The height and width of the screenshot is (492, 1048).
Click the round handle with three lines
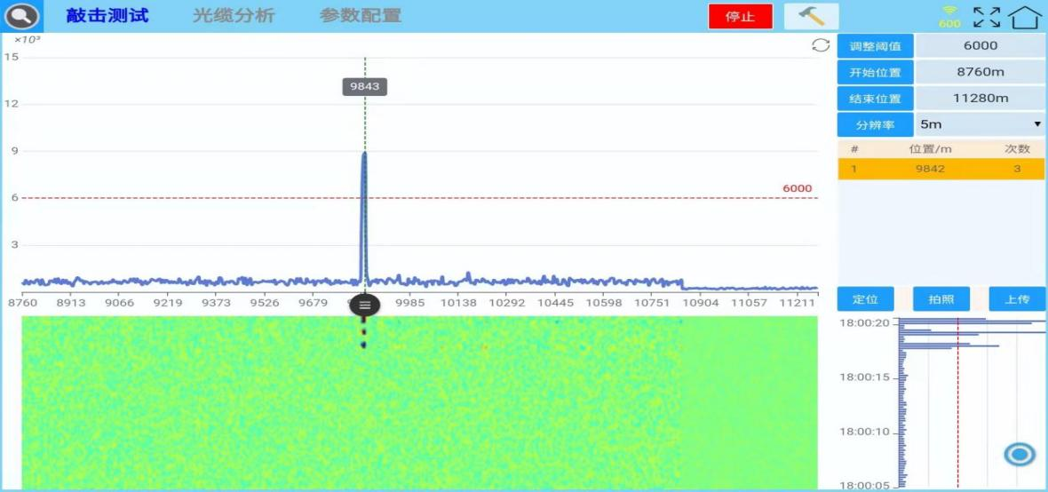(364, 306)
